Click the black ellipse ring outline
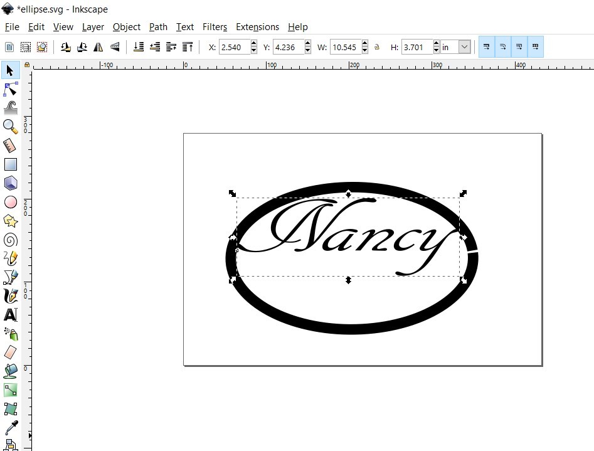594x451 pixels. 351,328
